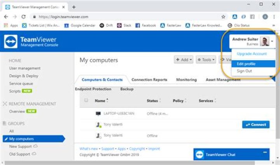Open the TeamViewer Chat panel
This screenshot has height=165, width=280.
pos(231,154)
